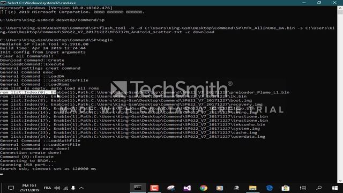
Task: Restore down the cmd.exe window
Action: [x=319, y=3]
